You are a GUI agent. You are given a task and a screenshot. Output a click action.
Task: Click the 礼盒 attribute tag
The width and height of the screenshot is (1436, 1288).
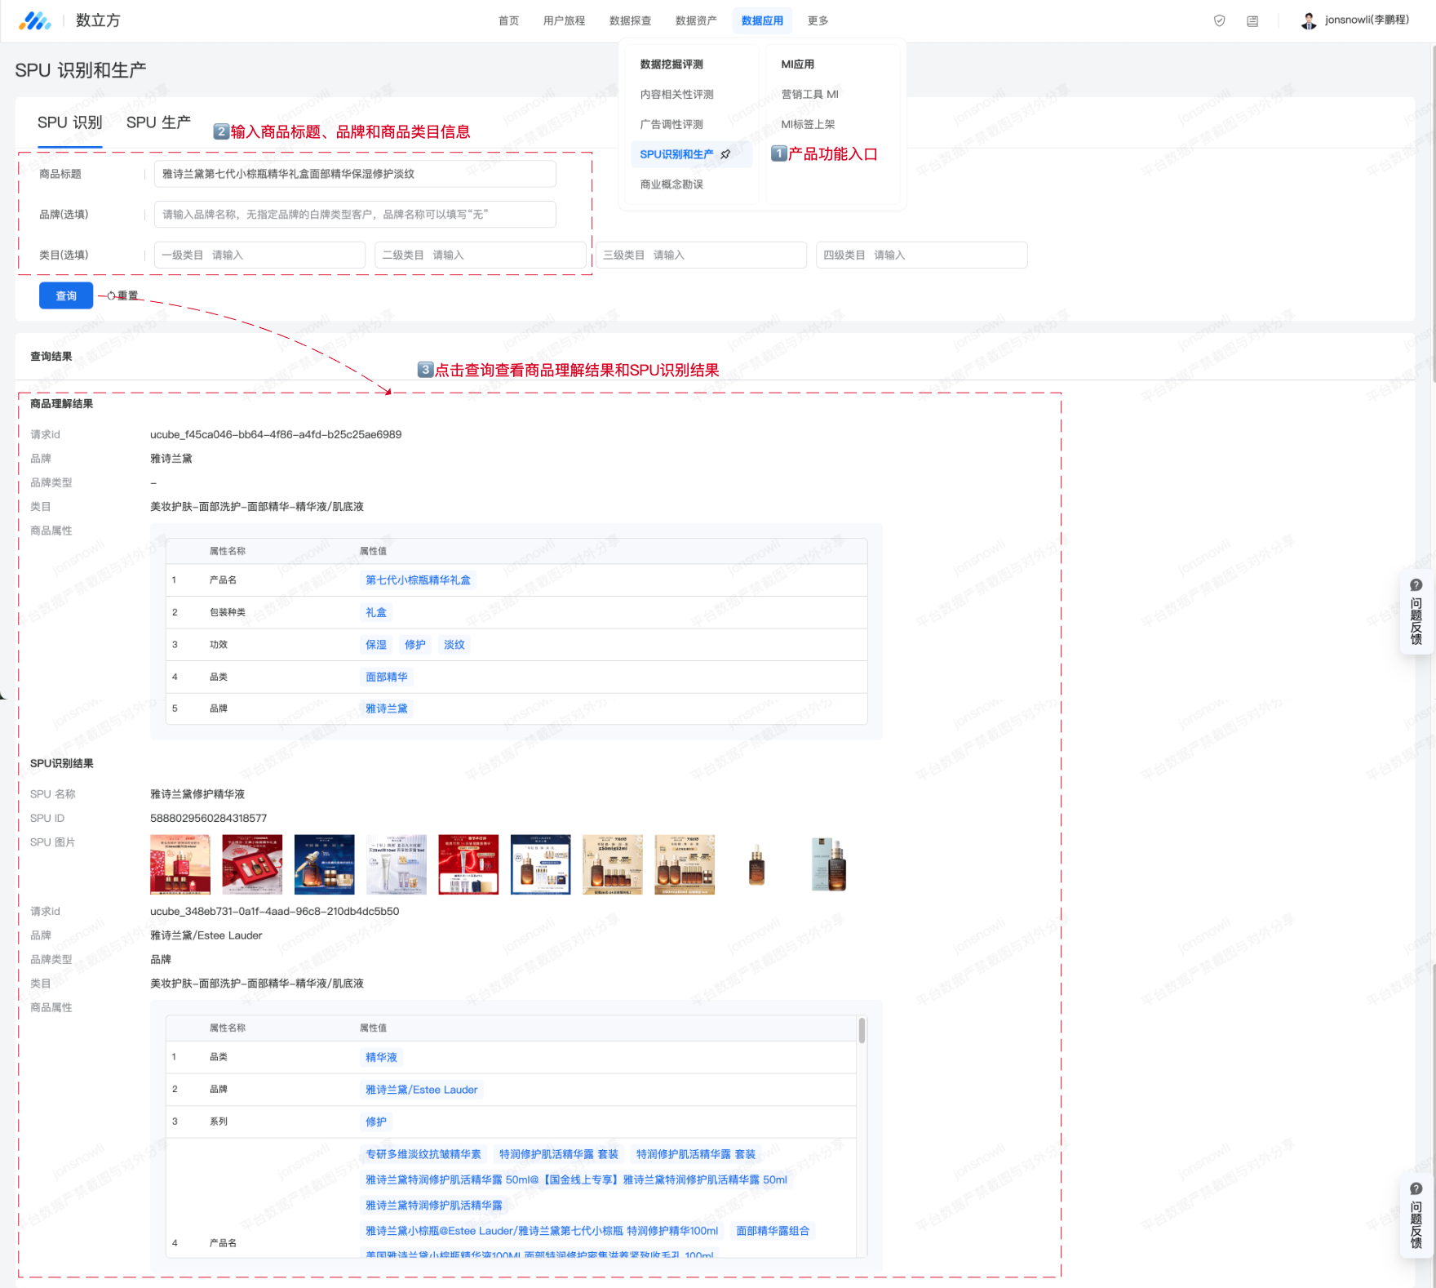376,612
